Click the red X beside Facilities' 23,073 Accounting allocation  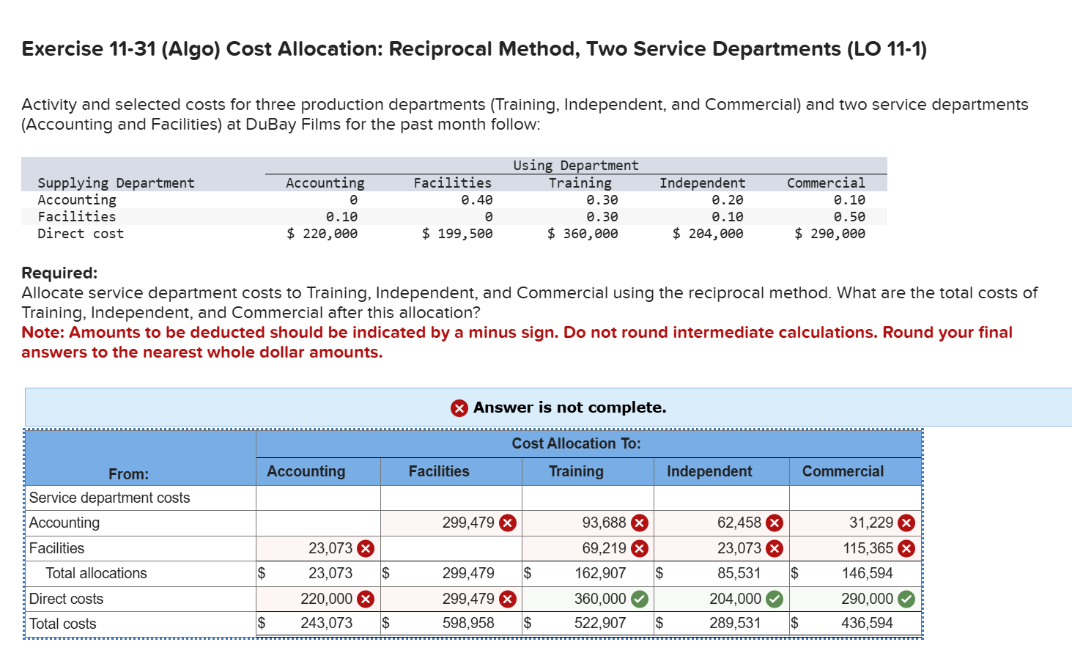pos(365,547)
